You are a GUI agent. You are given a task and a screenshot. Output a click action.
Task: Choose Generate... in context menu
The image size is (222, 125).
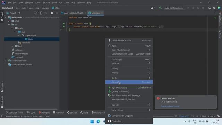pos(129,82)
